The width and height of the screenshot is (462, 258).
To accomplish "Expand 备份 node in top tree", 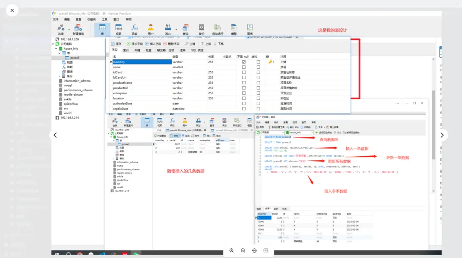I will (x=59, y=76).
